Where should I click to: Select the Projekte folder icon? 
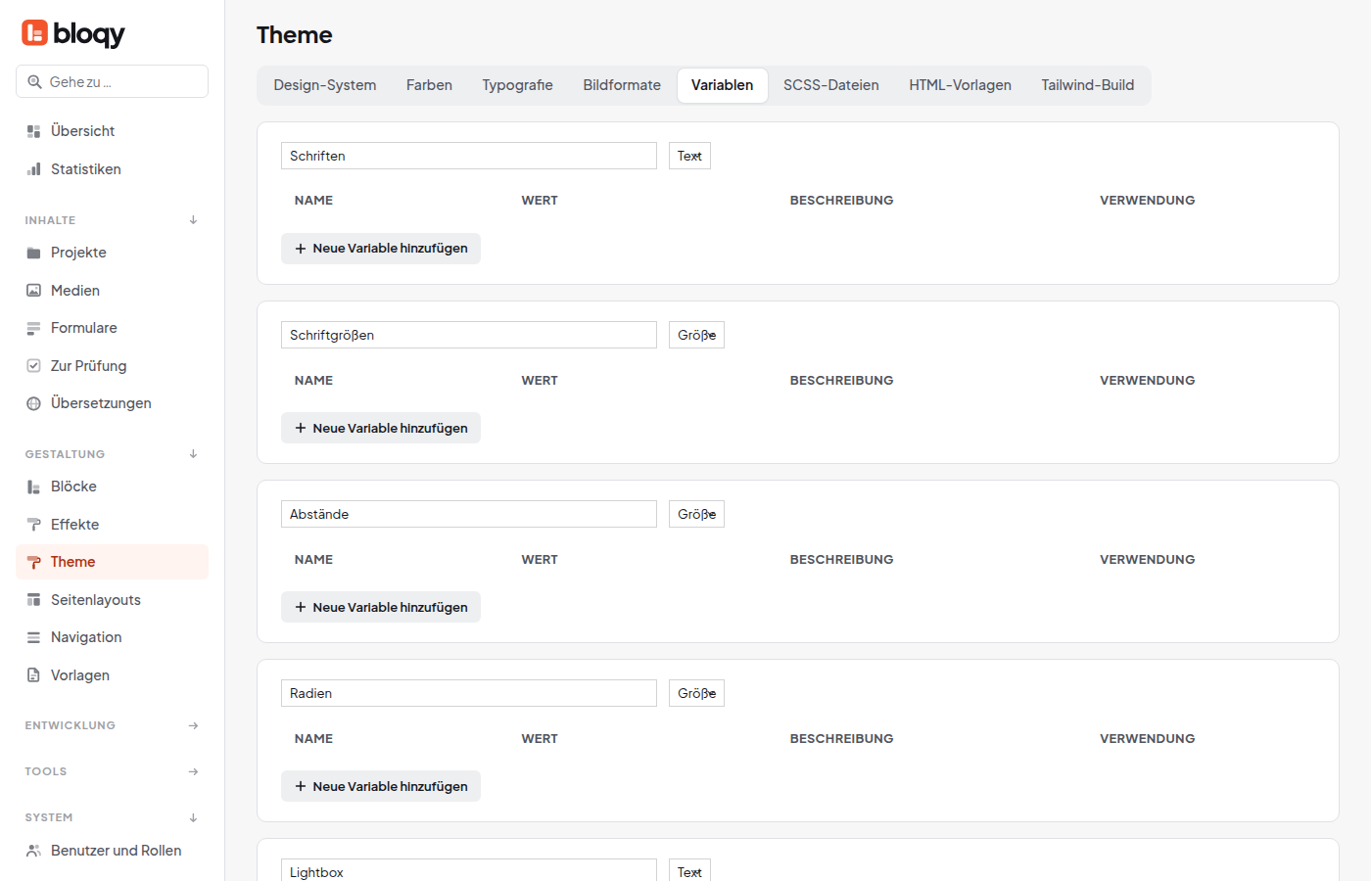(x=33, y=253)
